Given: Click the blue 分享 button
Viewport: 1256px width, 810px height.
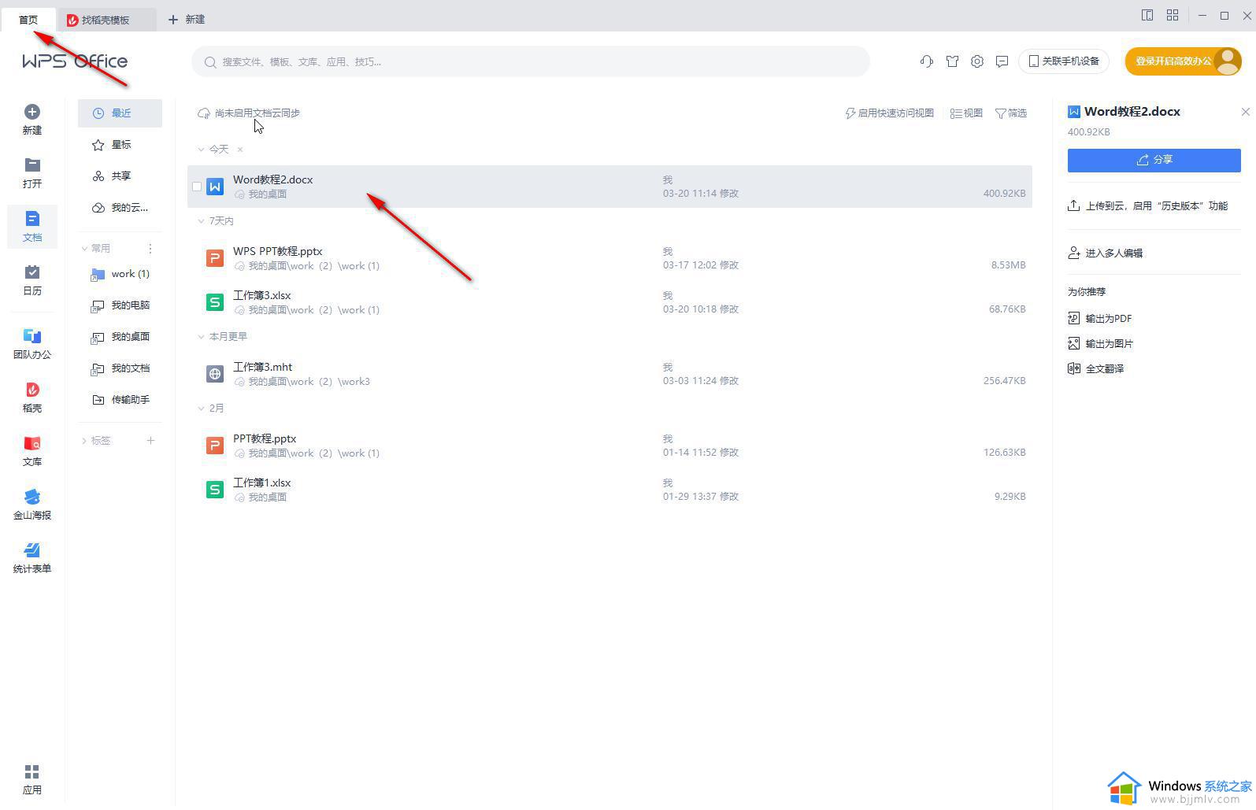Looking at the screenshot, I should point(1154,160).
